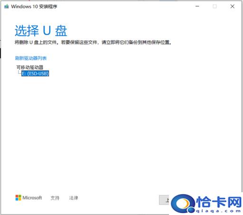Minimize the Windows 10 setup window
Viewport: 243px width, 215px height.
197,6
